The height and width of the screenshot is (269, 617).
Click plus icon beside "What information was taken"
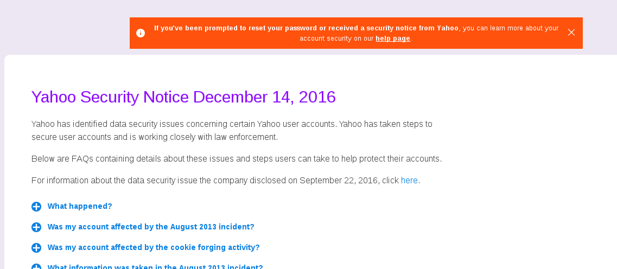36,267
